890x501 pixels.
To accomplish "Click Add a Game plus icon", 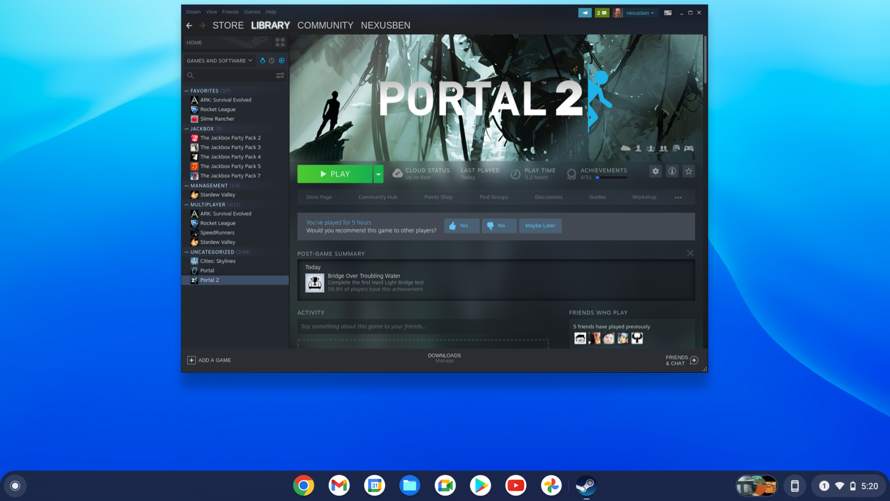I will tap(191, 361).
